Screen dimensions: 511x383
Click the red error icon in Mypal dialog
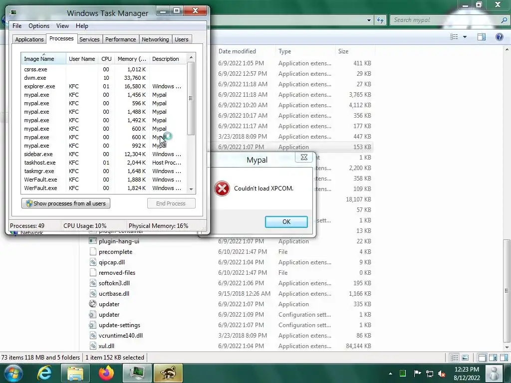click(222, 188)
